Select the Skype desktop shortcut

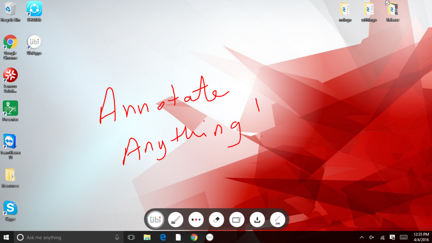tap(10, 211)
